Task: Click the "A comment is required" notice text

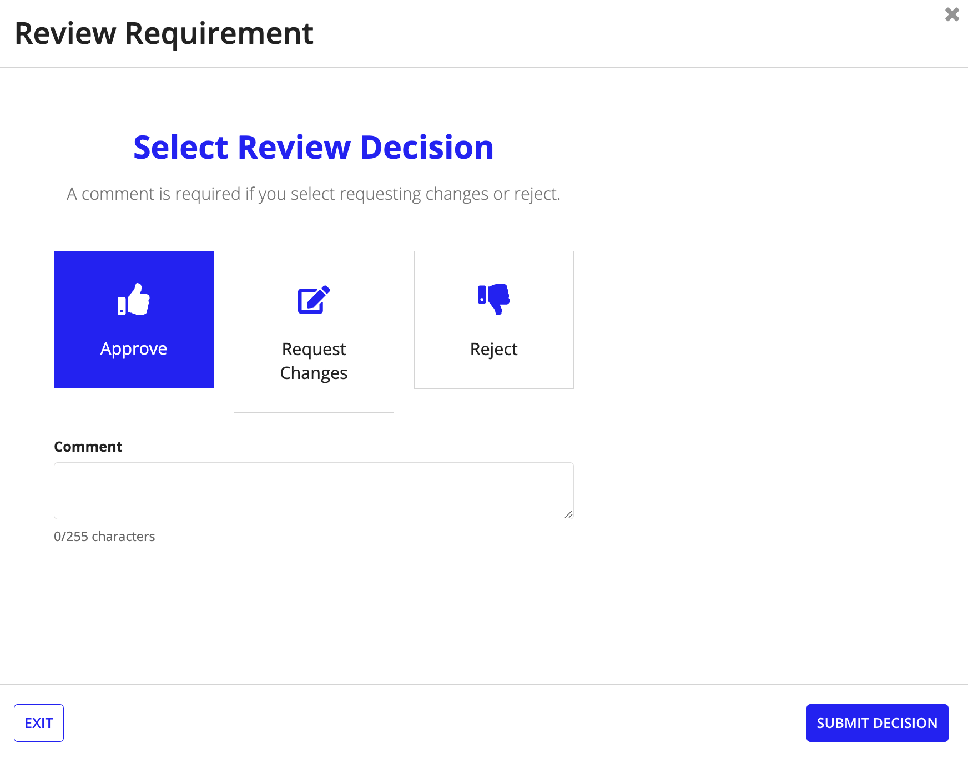Action: pyautogui.click(x=314, y=194)
